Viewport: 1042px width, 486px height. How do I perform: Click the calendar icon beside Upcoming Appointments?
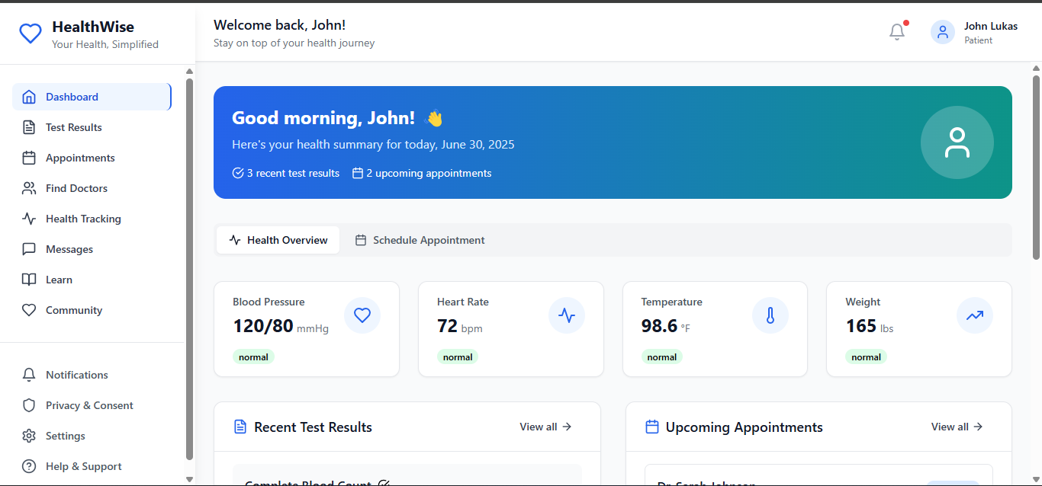click(652, 427)
